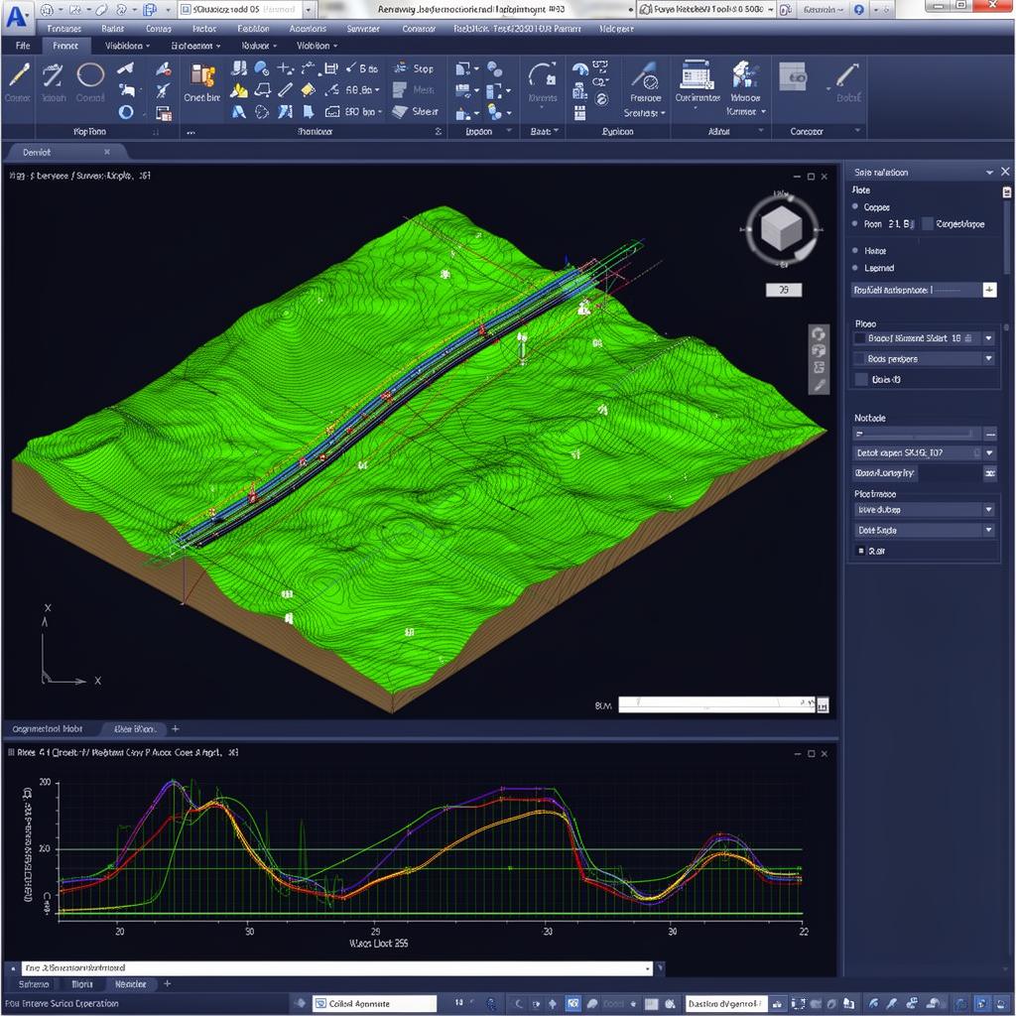The width and height of the screenshot is (1016, 1016).
Task: Select the Roon 21, B radio option
Action: click(855, 223)
